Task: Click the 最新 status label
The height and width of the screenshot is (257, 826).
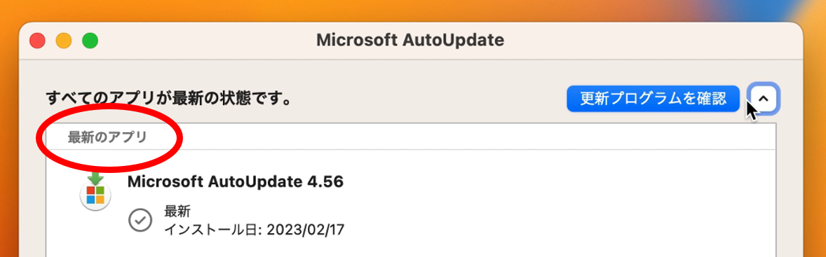Action: pyautogui.click(x=177, y=211)
